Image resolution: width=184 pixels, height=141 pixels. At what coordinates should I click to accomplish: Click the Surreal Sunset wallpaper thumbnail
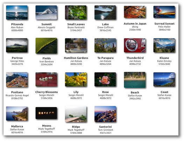164,12
